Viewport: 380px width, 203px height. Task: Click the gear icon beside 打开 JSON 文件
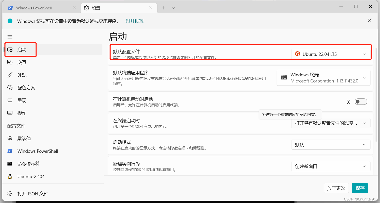[10, 194]
